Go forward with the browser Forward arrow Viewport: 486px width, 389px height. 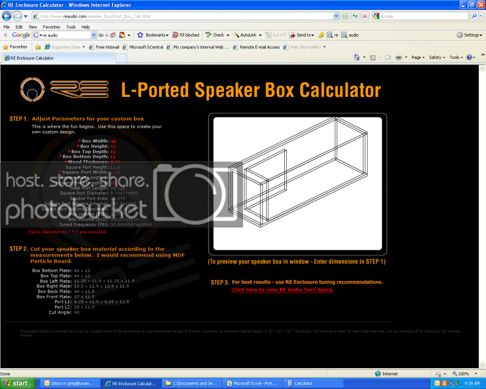click(x=18, y=16)
